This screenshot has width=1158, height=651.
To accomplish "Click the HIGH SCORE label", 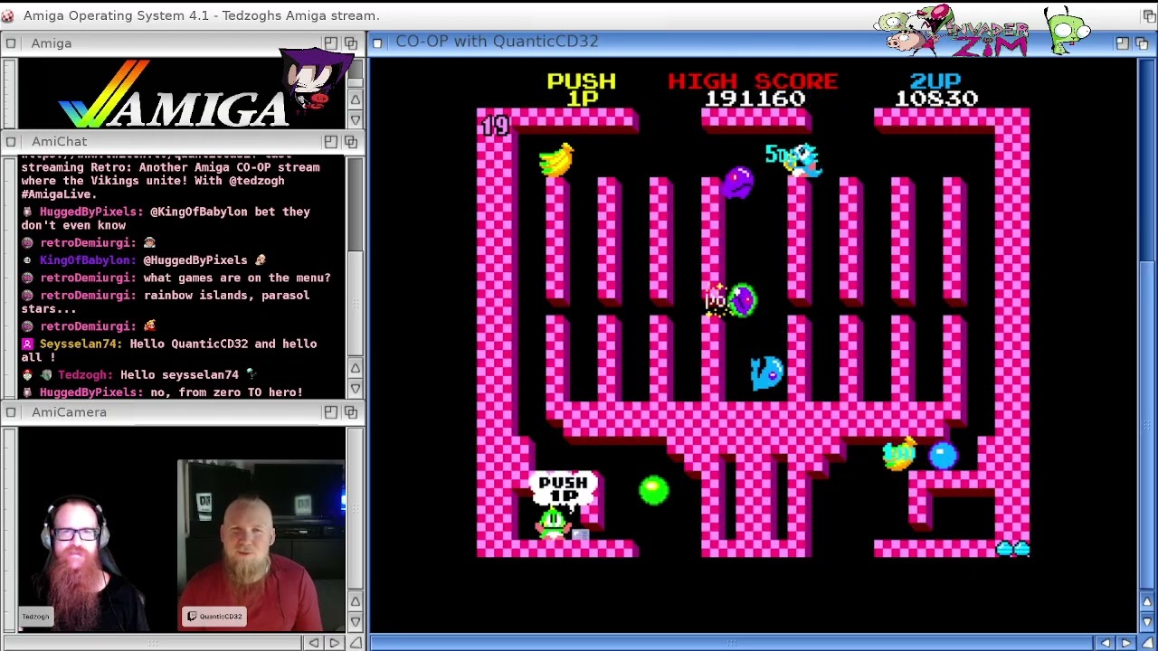I will (x=753, y=81).
